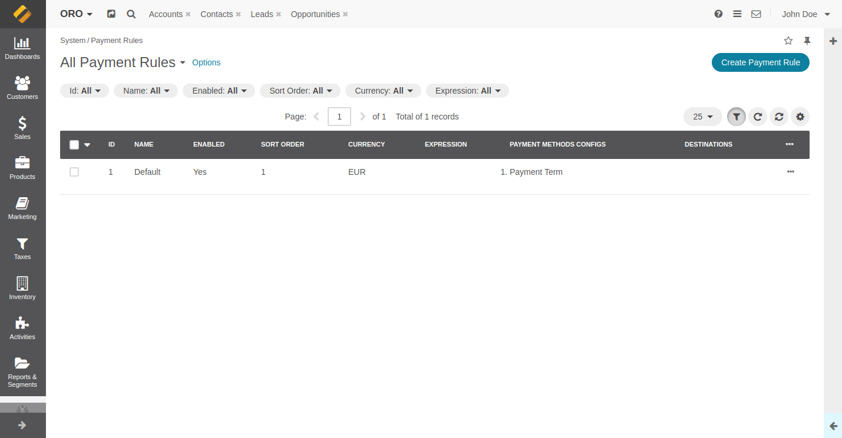Viewport: 842px width, 438px height.
Task: Open the pinned Contacts tab
Action: click(216, 14)
